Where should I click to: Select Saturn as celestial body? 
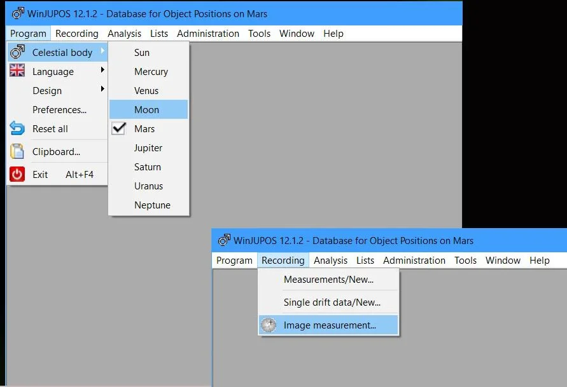coord(149,167)
